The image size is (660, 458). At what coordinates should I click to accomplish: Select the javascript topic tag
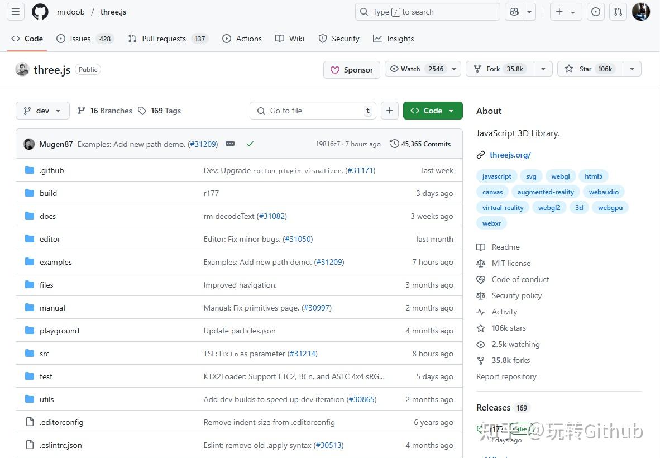(497, 176)
